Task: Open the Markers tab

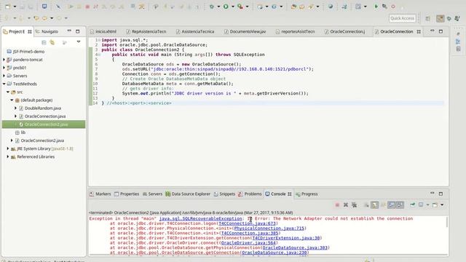Action: coord(100,194)
